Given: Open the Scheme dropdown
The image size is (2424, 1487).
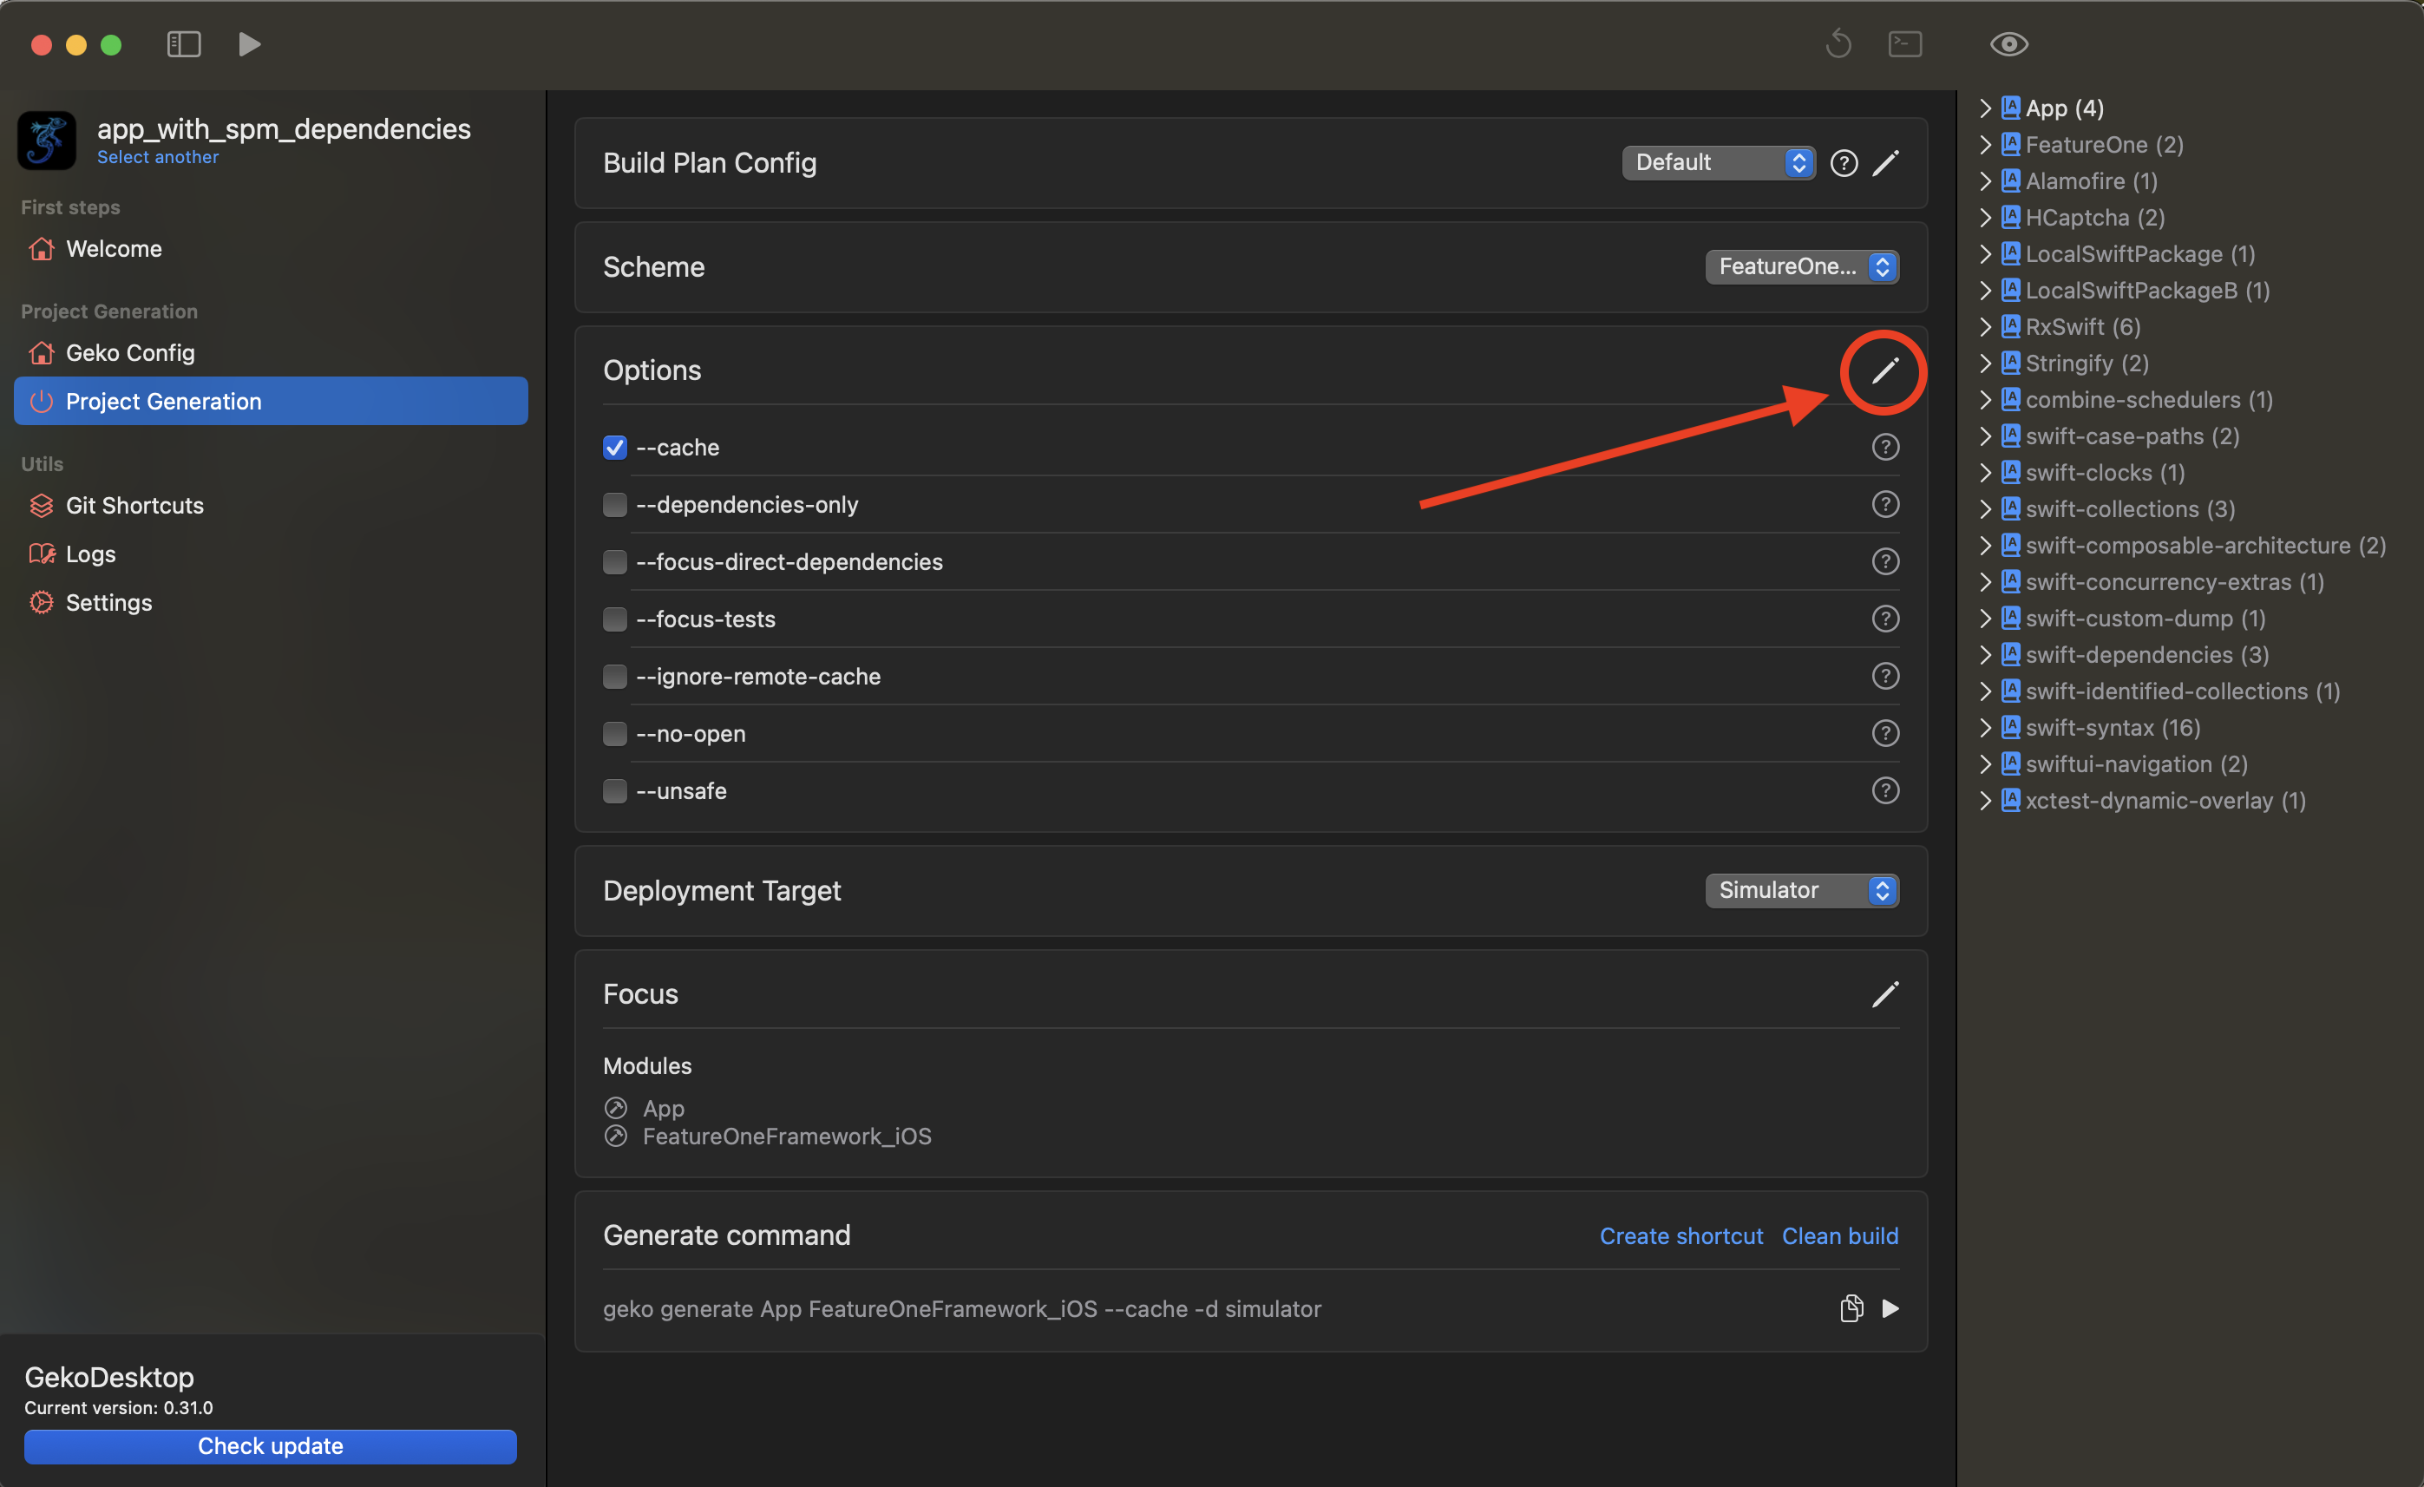Looking at the screenshot, I should click(x=1800, y=266).
